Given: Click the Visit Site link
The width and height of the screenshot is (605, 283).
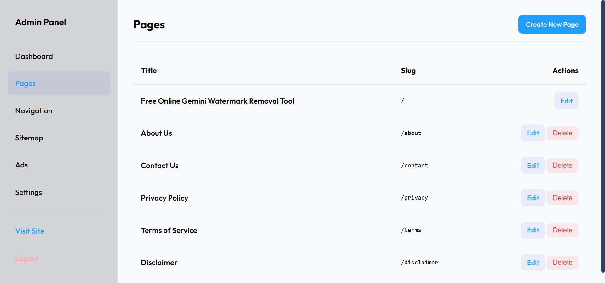Looking at the screenshot, I should click(30, 231).
